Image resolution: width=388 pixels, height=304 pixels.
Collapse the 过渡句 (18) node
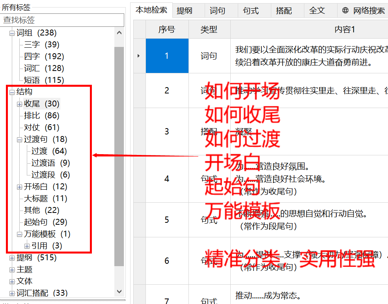point(20,140)
